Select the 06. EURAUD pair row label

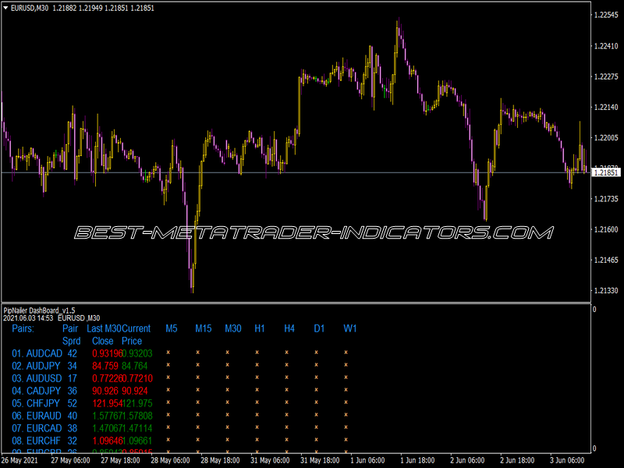[37, 416]
